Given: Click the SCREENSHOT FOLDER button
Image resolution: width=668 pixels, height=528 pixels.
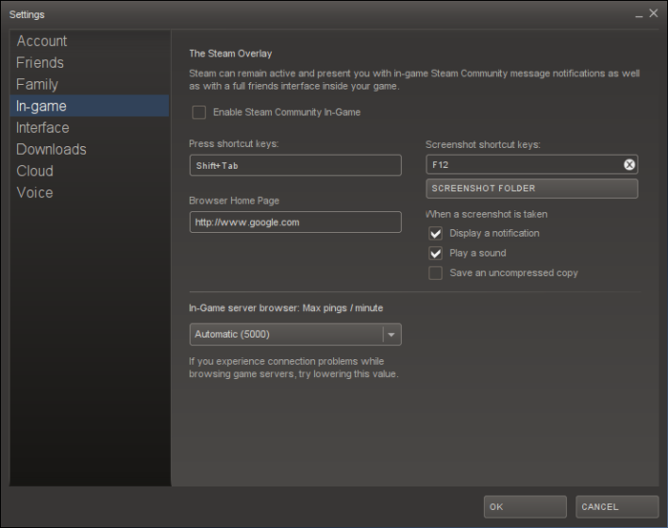Looking at the screenshot, I should coord(532,188).
